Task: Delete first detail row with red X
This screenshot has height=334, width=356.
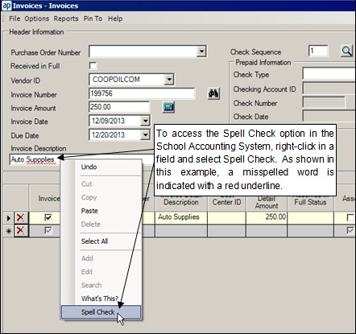Action: (20, 217)
